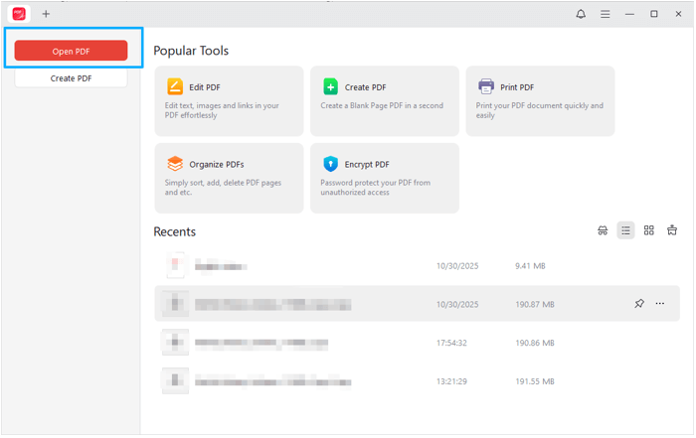Open the hamburger menu

pos(605,14)
